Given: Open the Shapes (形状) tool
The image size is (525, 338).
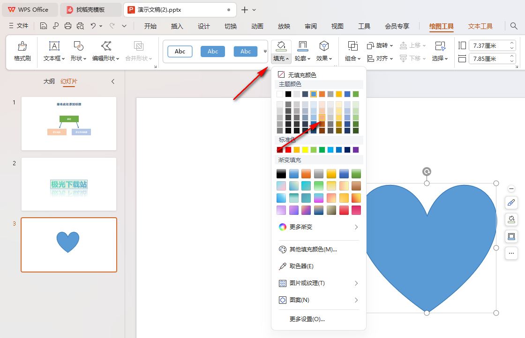Looking at the screenshot, I should (x=78, y=46).
